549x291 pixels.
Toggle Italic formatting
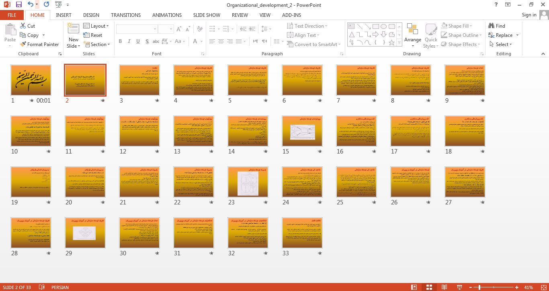(129, 41)
